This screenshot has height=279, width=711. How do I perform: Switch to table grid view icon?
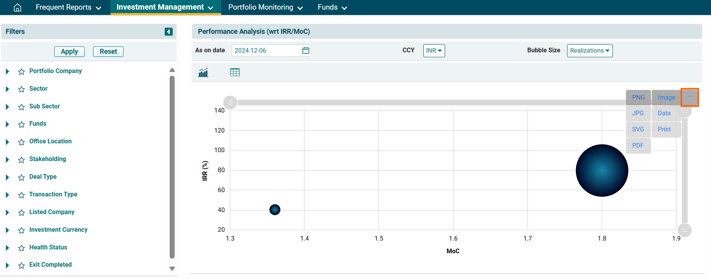(x=235, y=72)
